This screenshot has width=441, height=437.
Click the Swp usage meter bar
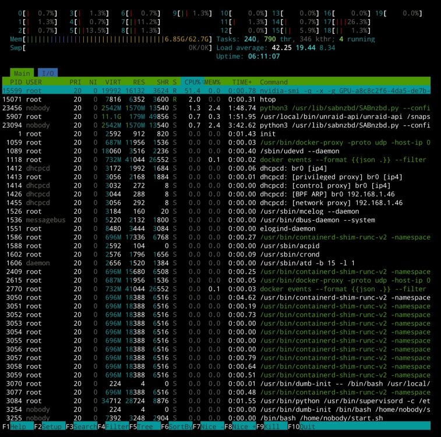pyautogui.click(x=111, y=48)
